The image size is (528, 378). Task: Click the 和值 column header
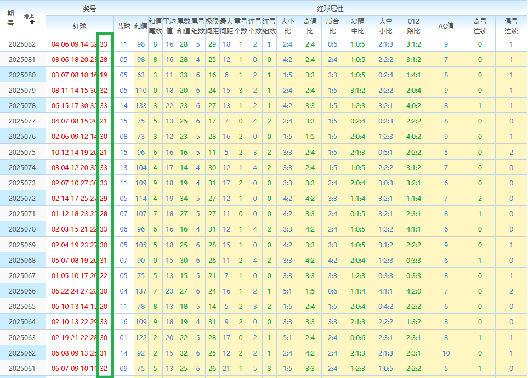[x=141, y=26]
